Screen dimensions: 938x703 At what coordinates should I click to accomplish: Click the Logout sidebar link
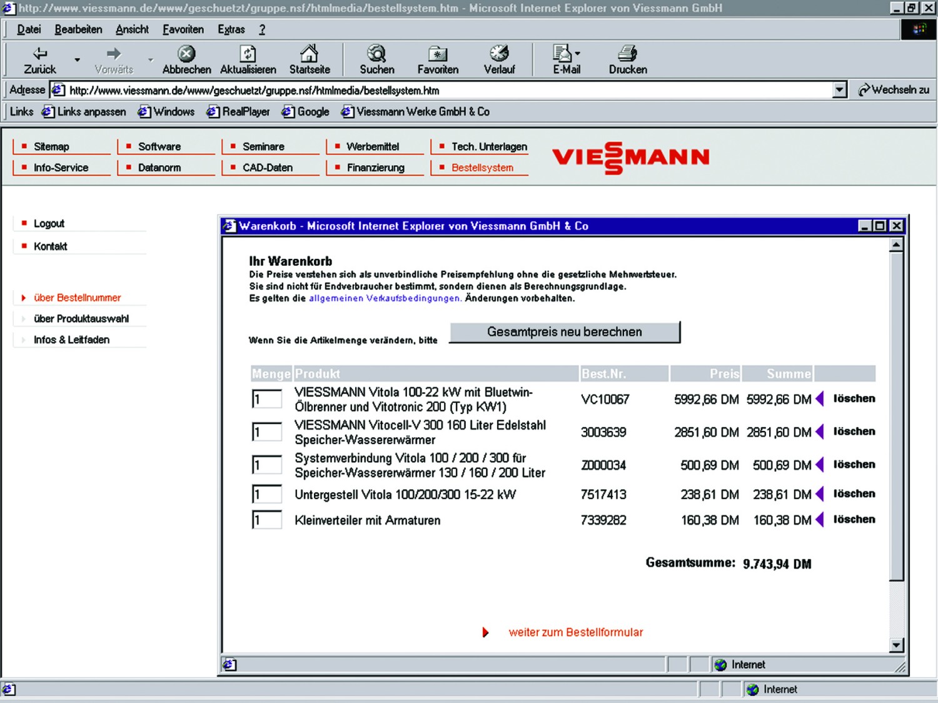tap(49, 223)
